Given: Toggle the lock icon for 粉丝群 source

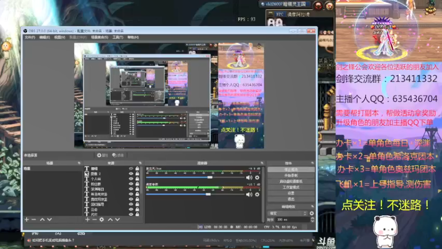Looking at the screenshot, I should click(137, 184).
